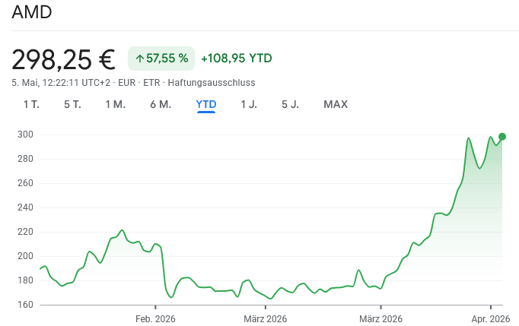Click the +108,95 YTD value
The width and height of the screenshot is (519, 326).
tap(237, 59)
